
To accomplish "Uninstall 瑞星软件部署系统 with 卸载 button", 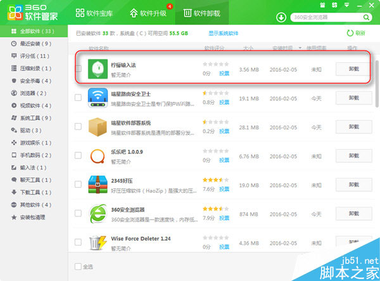I will pos(354,127).
